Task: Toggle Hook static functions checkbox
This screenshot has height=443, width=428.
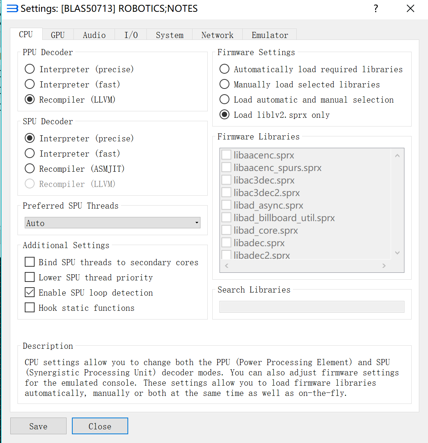Action: click(30, 308)
